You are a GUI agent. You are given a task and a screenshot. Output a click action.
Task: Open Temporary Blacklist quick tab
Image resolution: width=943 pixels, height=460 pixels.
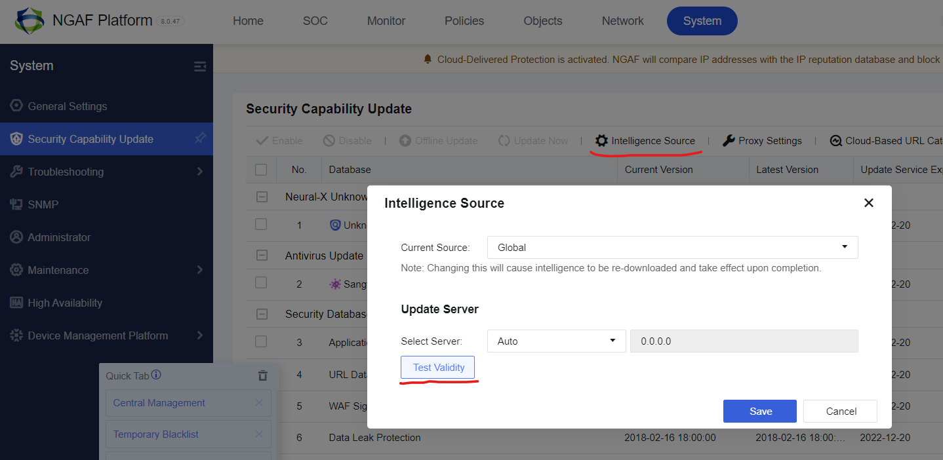tap(156, 434)
